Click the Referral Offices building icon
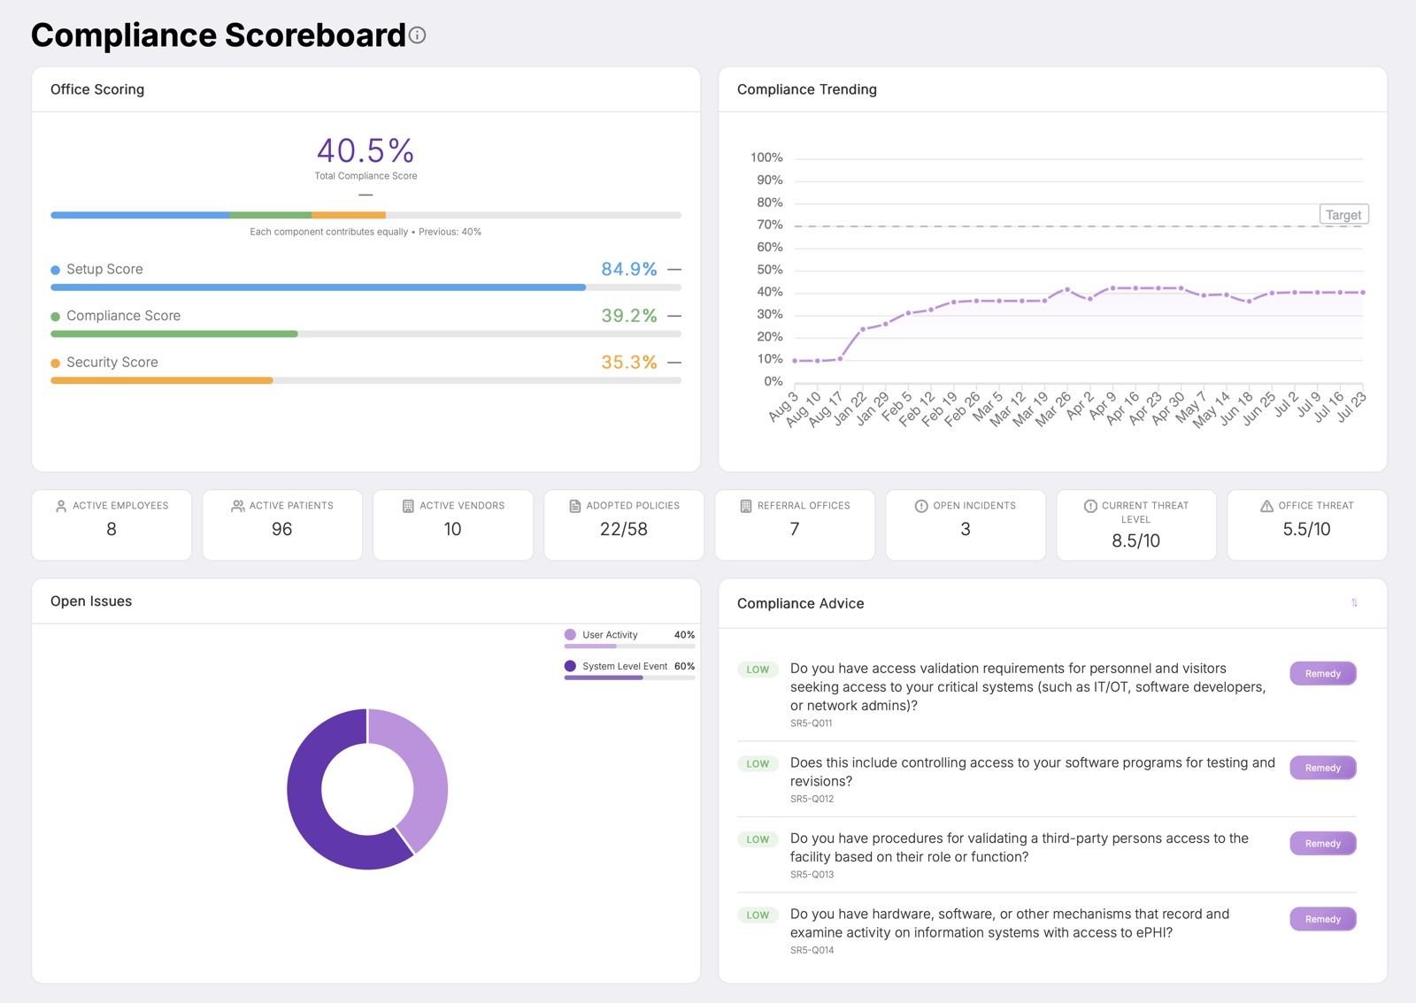This screenshot has height=1003, width=1416. coord(746,506)
